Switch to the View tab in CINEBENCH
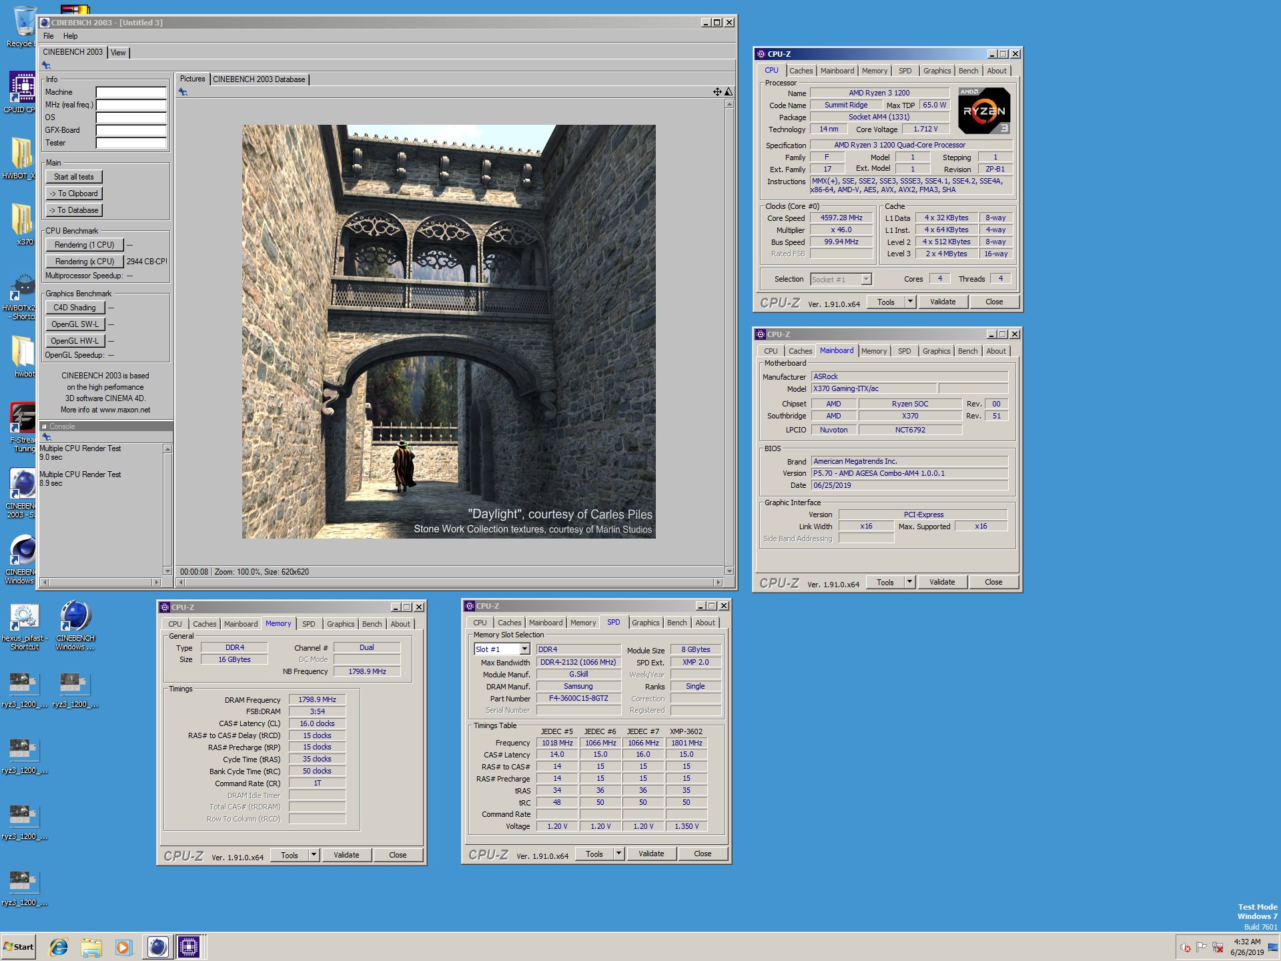 tap(118, 53)
